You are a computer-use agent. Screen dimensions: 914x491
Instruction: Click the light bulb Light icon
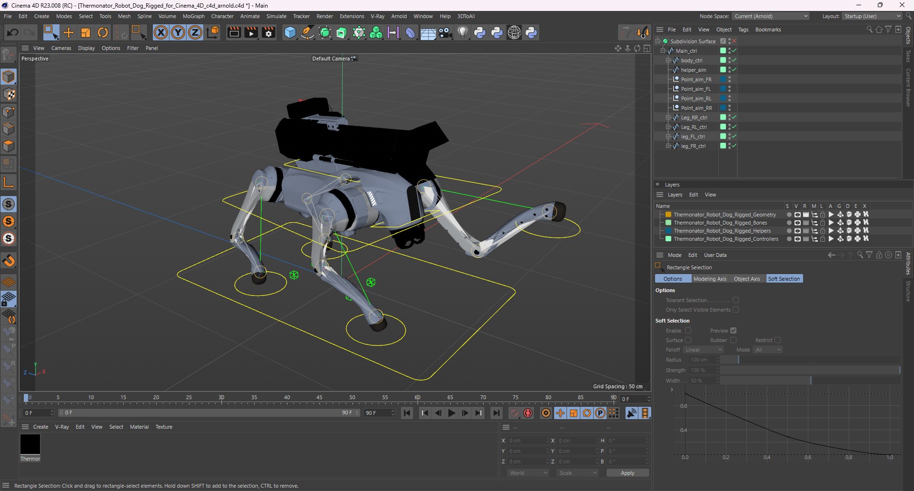click(462, 32)
